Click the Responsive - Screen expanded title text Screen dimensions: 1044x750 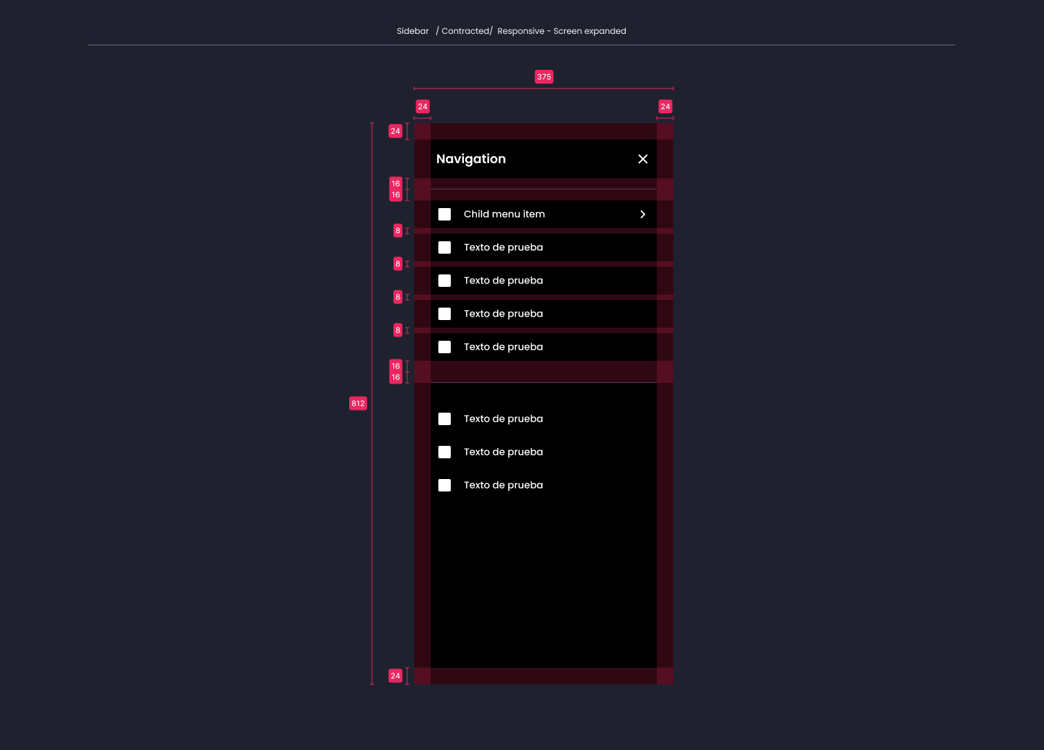point(561,31)
